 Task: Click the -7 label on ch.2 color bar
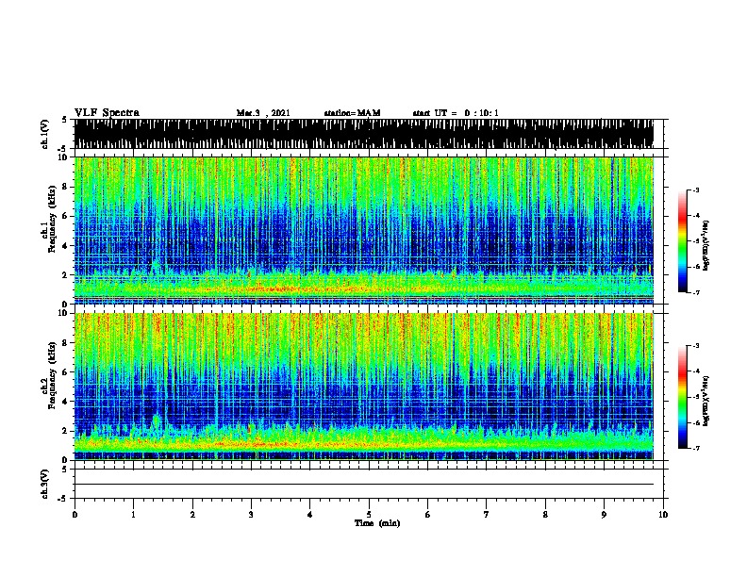point(695,448)
